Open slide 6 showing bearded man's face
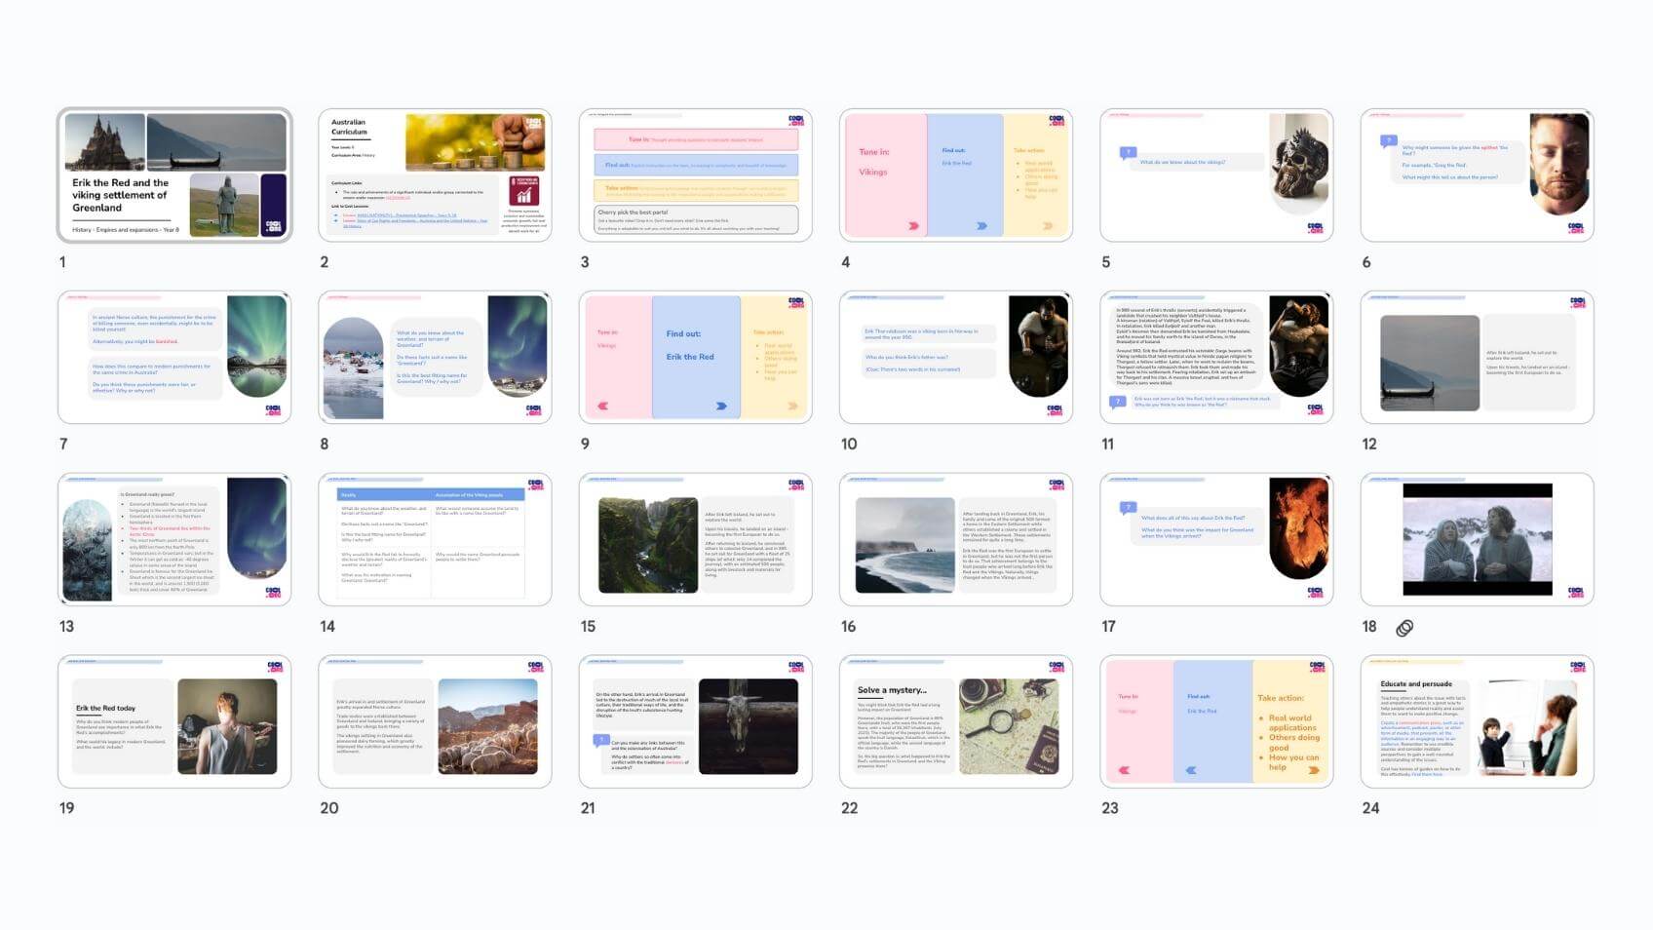This screenshot has width=1653, height=930. [x=1477, y=175]
